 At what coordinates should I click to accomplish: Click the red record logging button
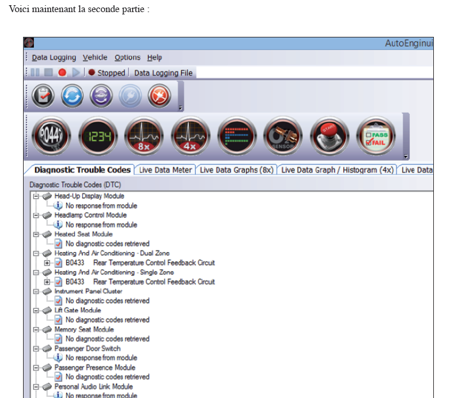click(62, 73)
